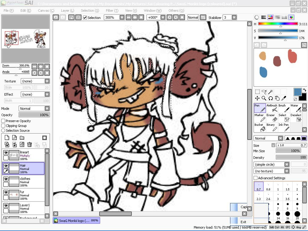Viewport: 308px width, 231px height.
Task: Choose the Zoom magnifier tool
Action: point(264,98)
